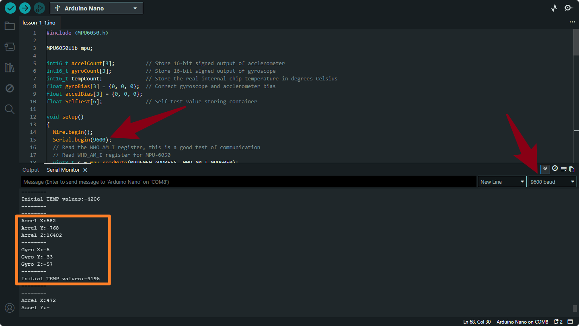Click line number 10 in the gutter
The height and width of the screenshot is (326, 579).
pos(33,101)
